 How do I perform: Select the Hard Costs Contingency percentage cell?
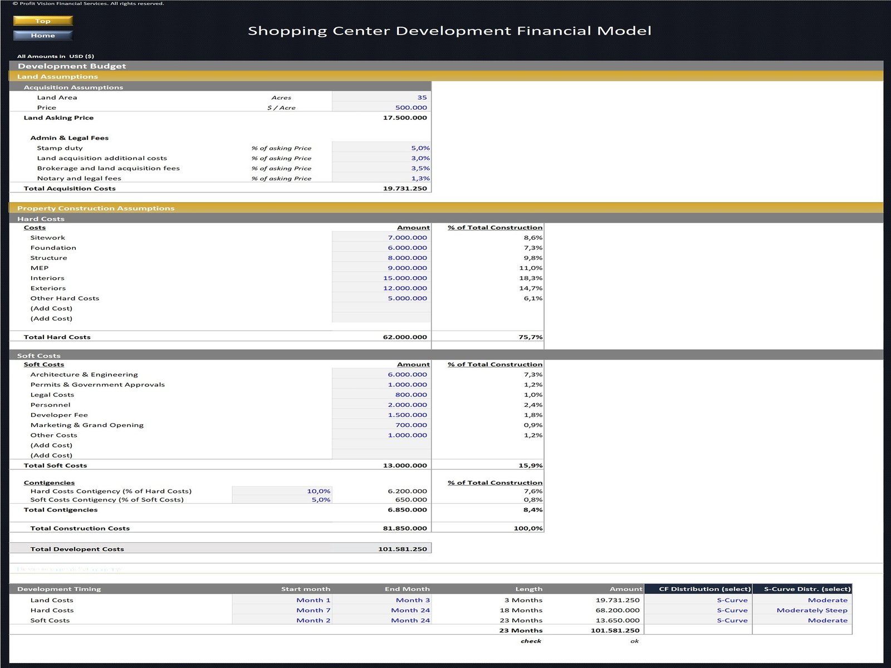[282, 491]
